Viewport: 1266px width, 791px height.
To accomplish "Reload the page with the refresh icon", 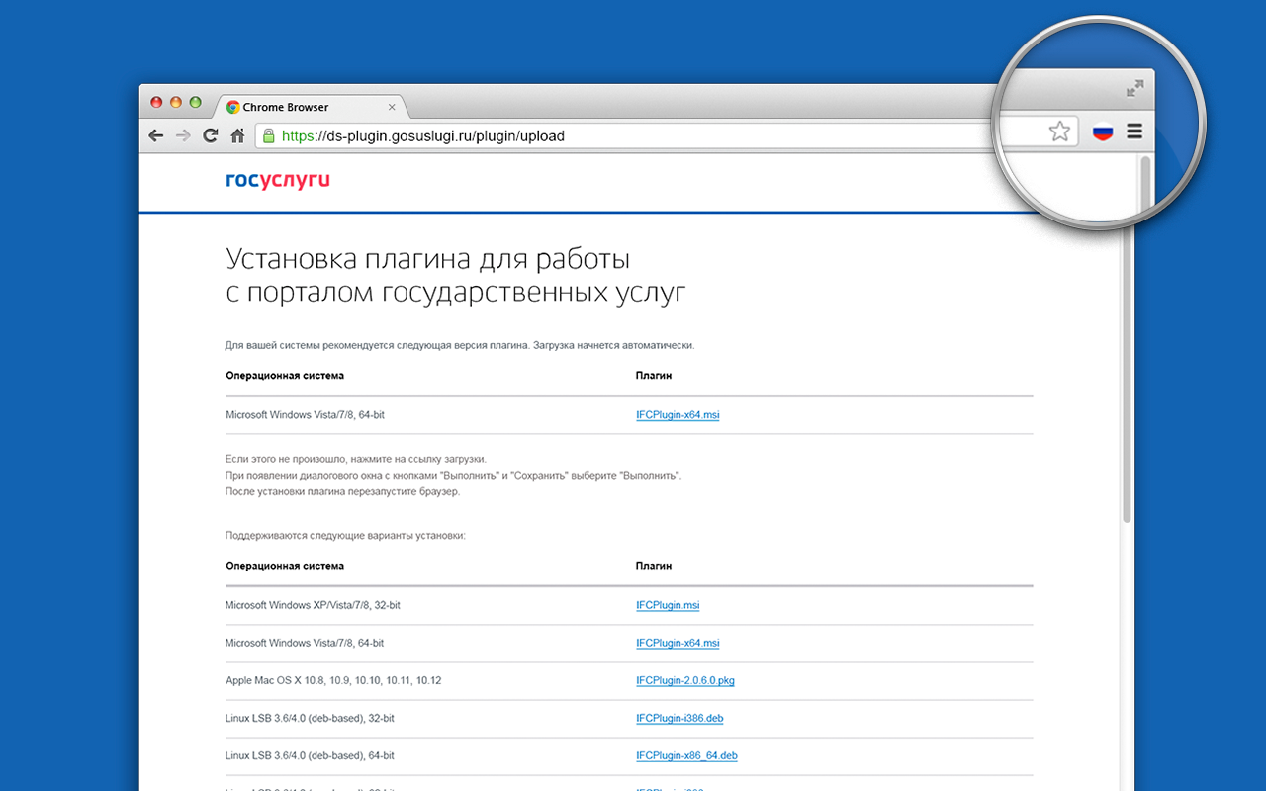I will [210, 135].
